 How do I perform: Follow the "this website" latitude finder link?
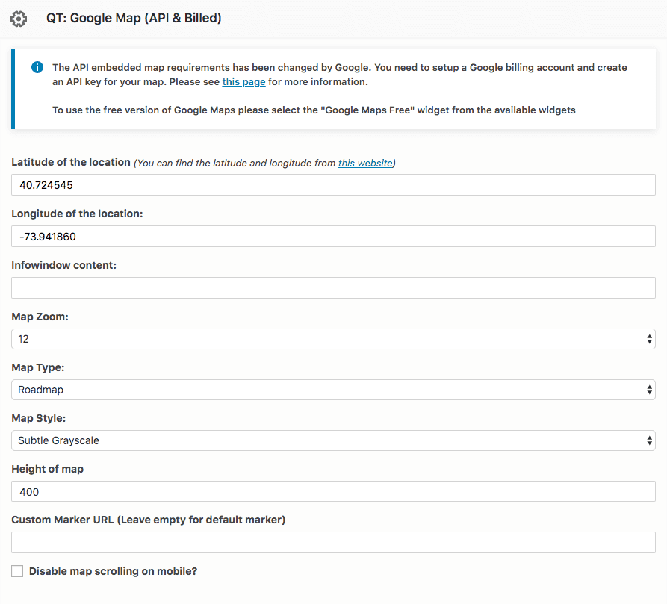tap(365, 163)
